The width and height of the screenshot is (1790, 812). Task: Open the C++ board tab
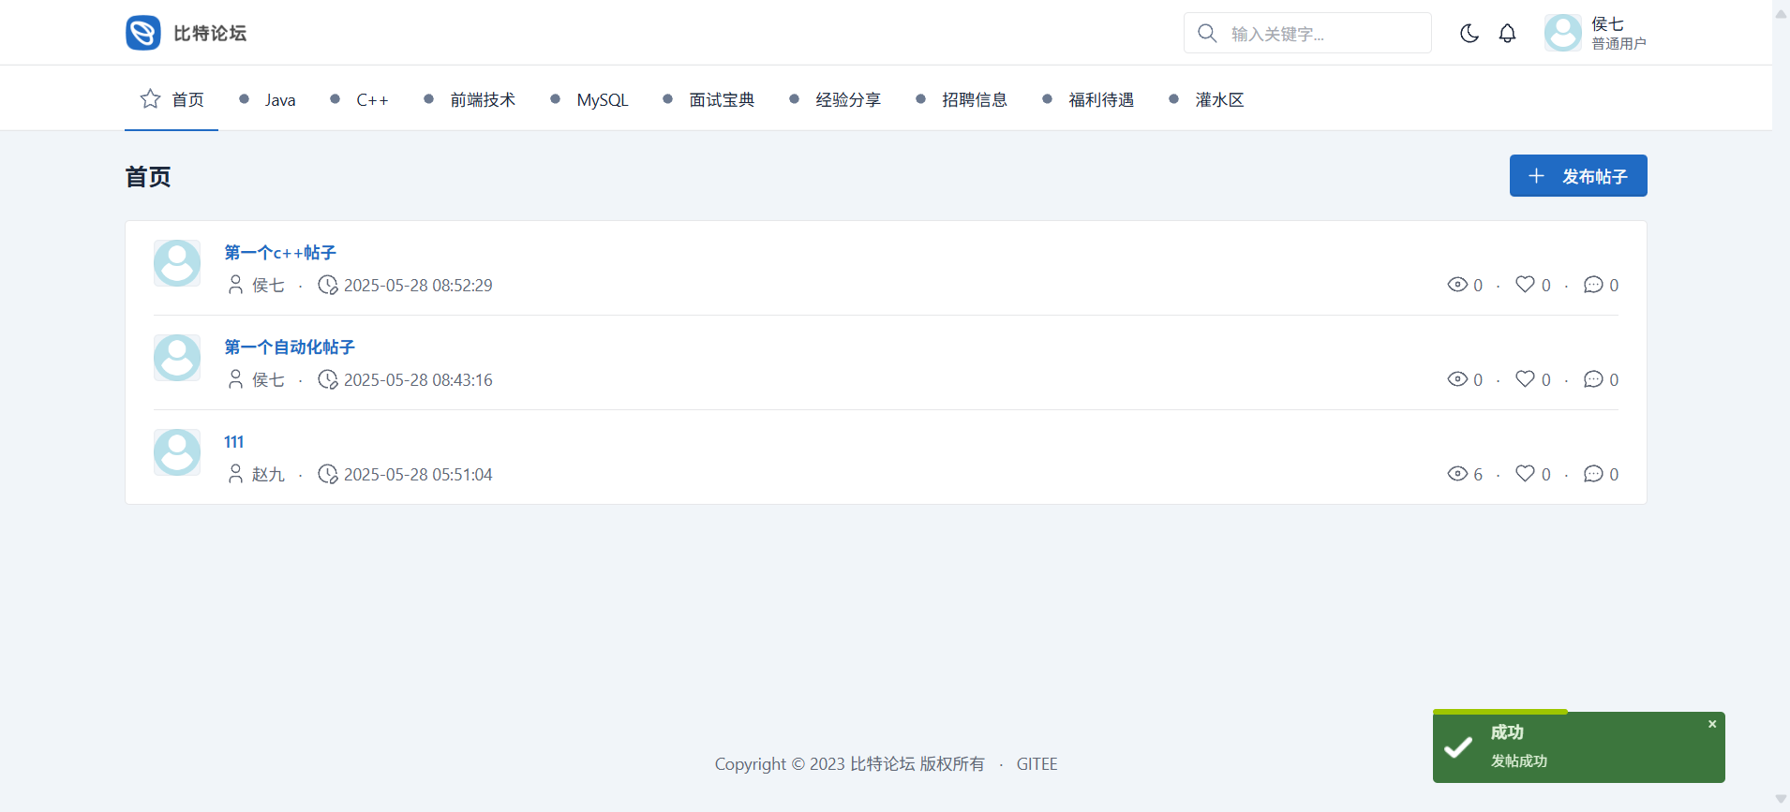tap(359, 99)
